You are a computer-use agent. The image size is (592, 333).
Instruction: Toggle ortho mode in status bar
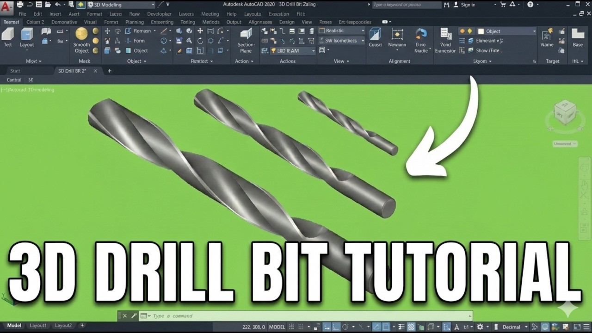tap(337, 327)
